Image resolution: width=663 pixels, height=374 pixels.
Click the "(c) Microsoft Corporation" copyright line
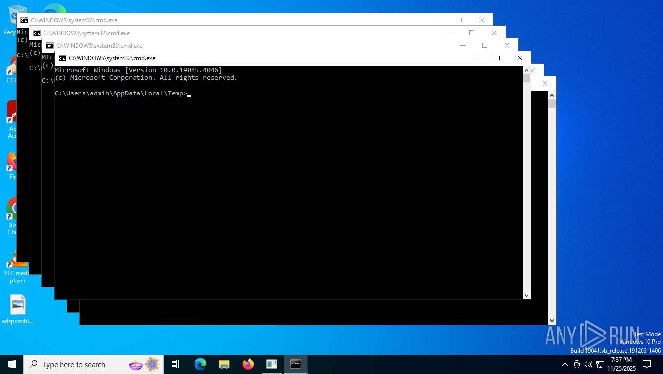tap(146, 78)
